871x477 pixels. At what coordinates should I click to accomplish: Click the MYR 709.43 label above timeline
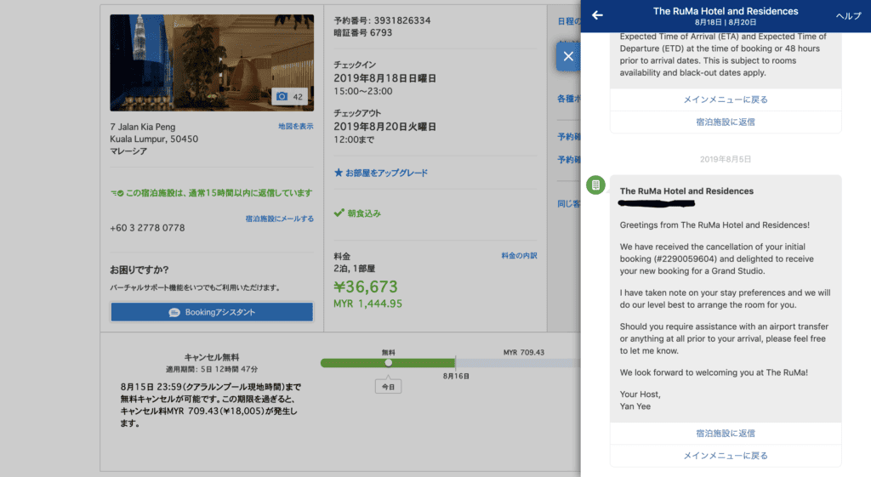coord(524,353)
